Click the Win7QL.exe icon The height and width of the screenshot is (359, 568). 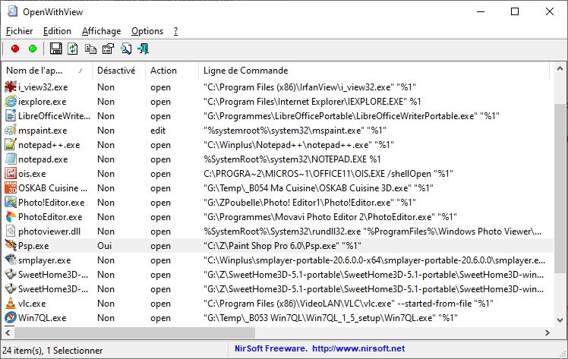point(11,318)
